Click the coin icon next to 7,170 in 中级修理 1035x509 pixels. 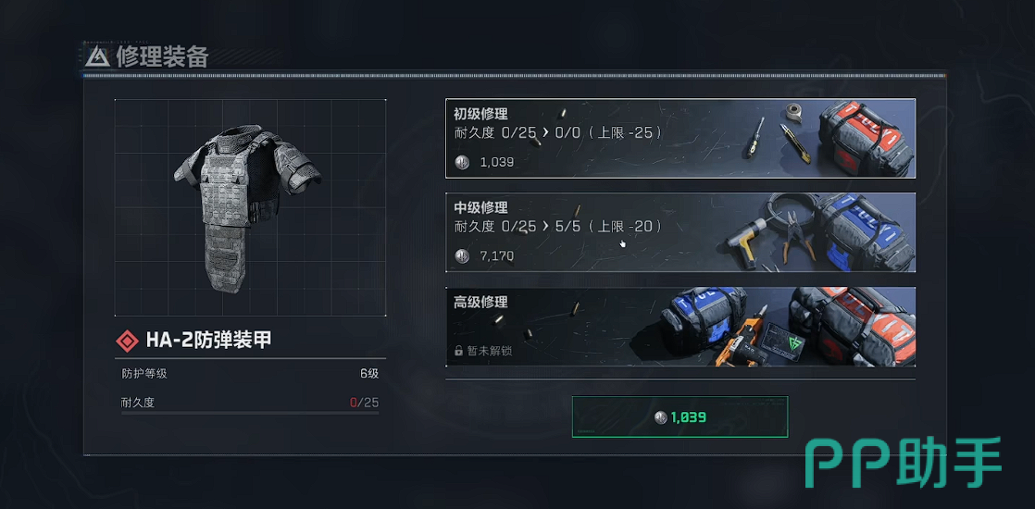point(462,255)
